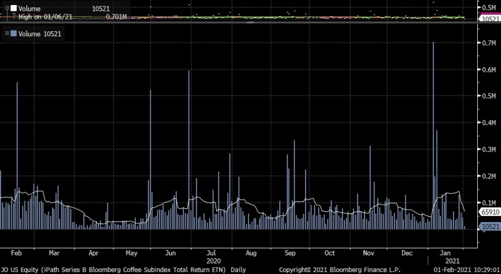Click the Aug month label on time axis
The height and width of the screenshot is (274, 501).
(x=251, y=253)
